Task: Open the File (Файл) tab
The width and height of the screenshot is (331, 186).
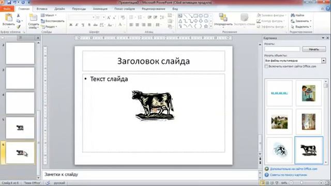Action: pyautogui.click(x=7, y=9)
